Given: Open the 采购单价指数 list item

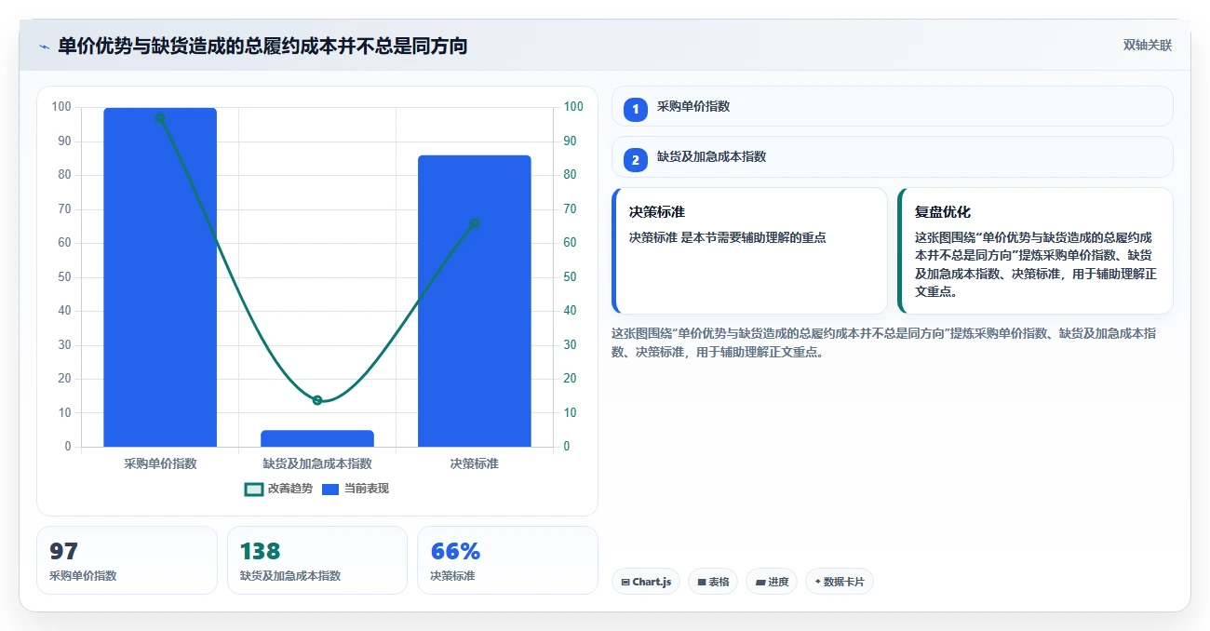Looking at the screenshot, I should point(892,106).
